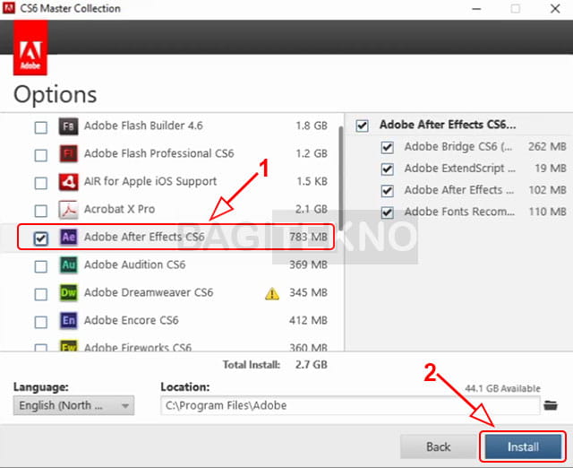
Task: Click the Flash Professional Fl icon
Action: 68,153
